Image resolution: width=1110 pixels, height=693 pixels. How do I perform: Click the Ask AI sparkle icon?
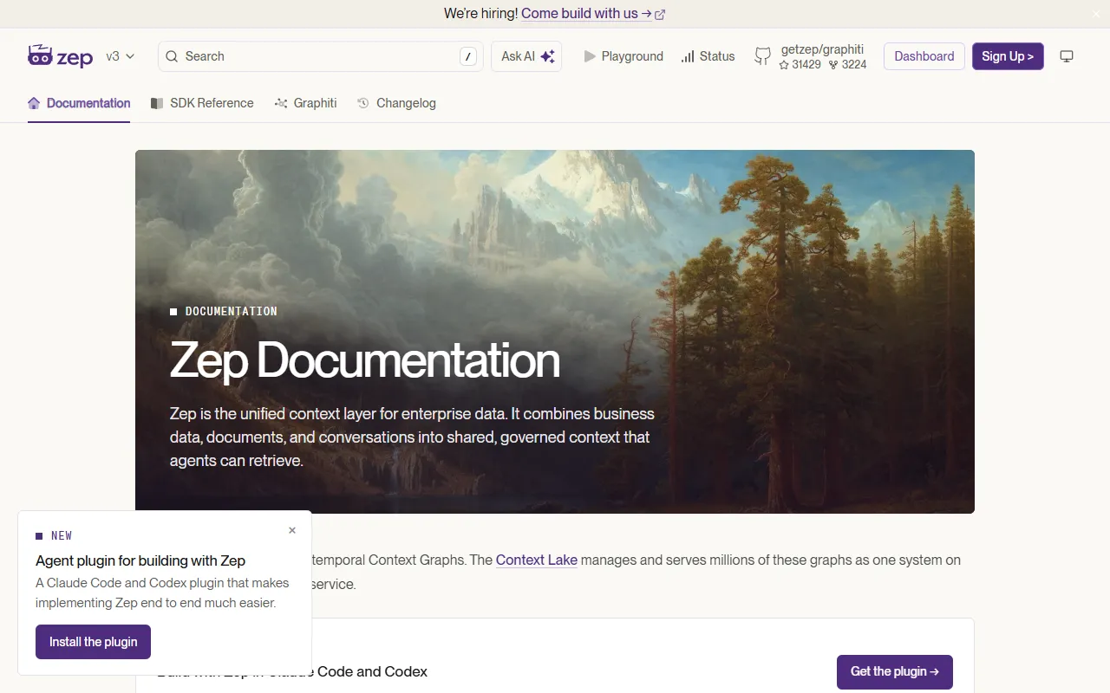pyautogui.click(x=547, y=56)
